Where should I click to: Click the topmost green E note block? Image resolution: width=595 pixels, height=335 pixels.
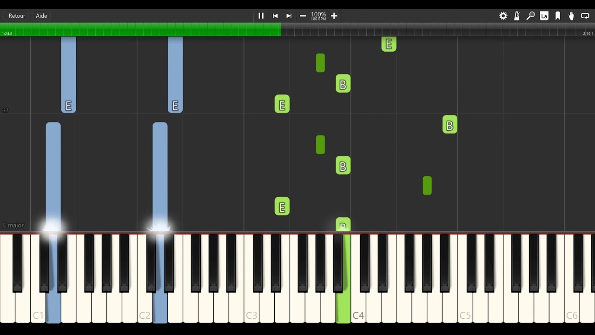[389, 44]
